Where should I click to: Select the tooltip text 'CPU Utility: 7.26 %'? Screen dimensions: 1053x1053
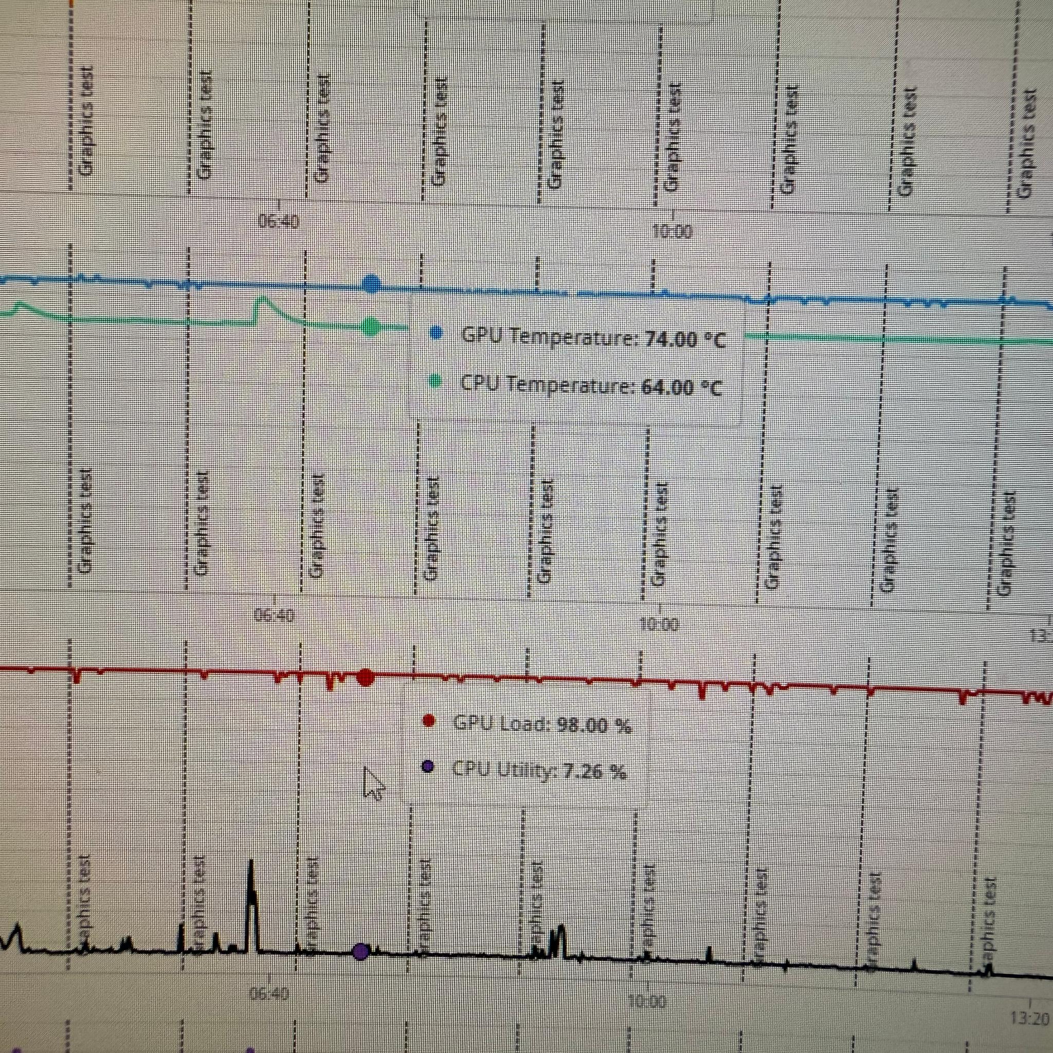539,770
